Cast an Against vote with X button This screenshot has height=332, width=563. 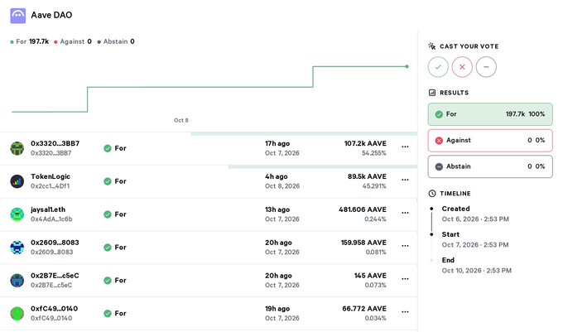[x=462, y=67]
